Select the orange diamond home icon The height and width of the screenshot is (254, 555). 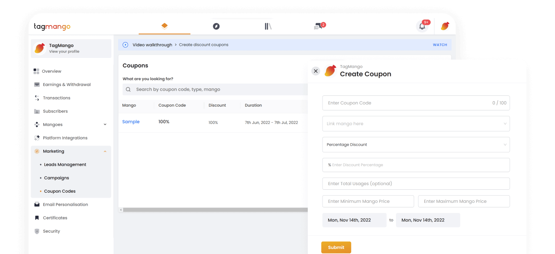(x=164, y=26)
